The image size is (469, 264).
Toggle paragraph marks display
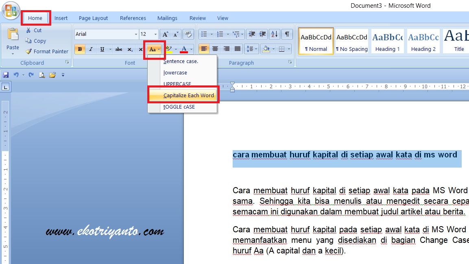287,34
